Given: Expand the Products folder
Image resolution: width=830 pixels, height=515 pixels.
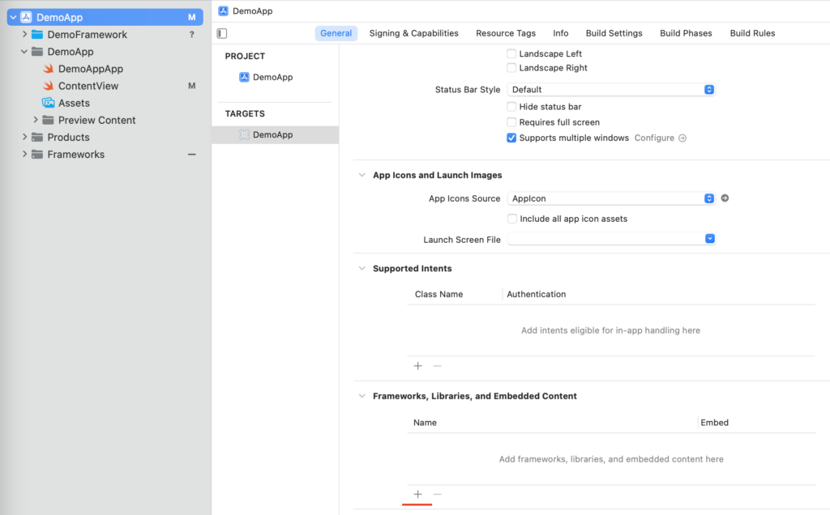Looking at the screenshot, I should [24, 137].
